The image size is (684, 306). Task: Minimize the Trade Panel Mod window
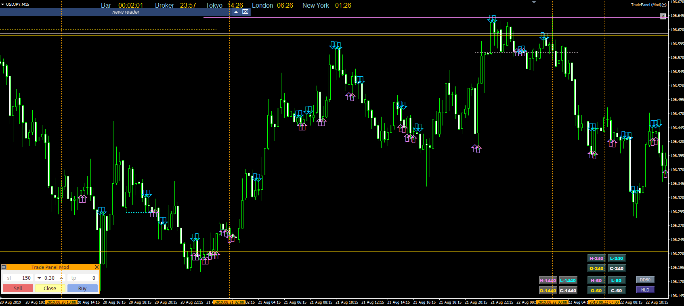point(4,267)
